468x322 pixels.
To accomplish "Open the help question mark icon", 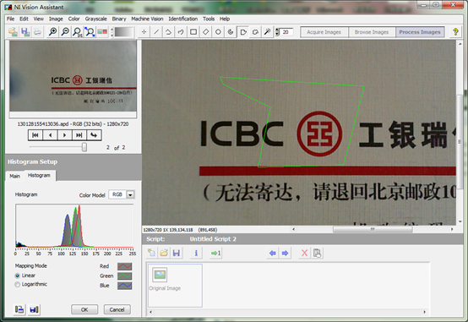I will (x=455, y=31).
